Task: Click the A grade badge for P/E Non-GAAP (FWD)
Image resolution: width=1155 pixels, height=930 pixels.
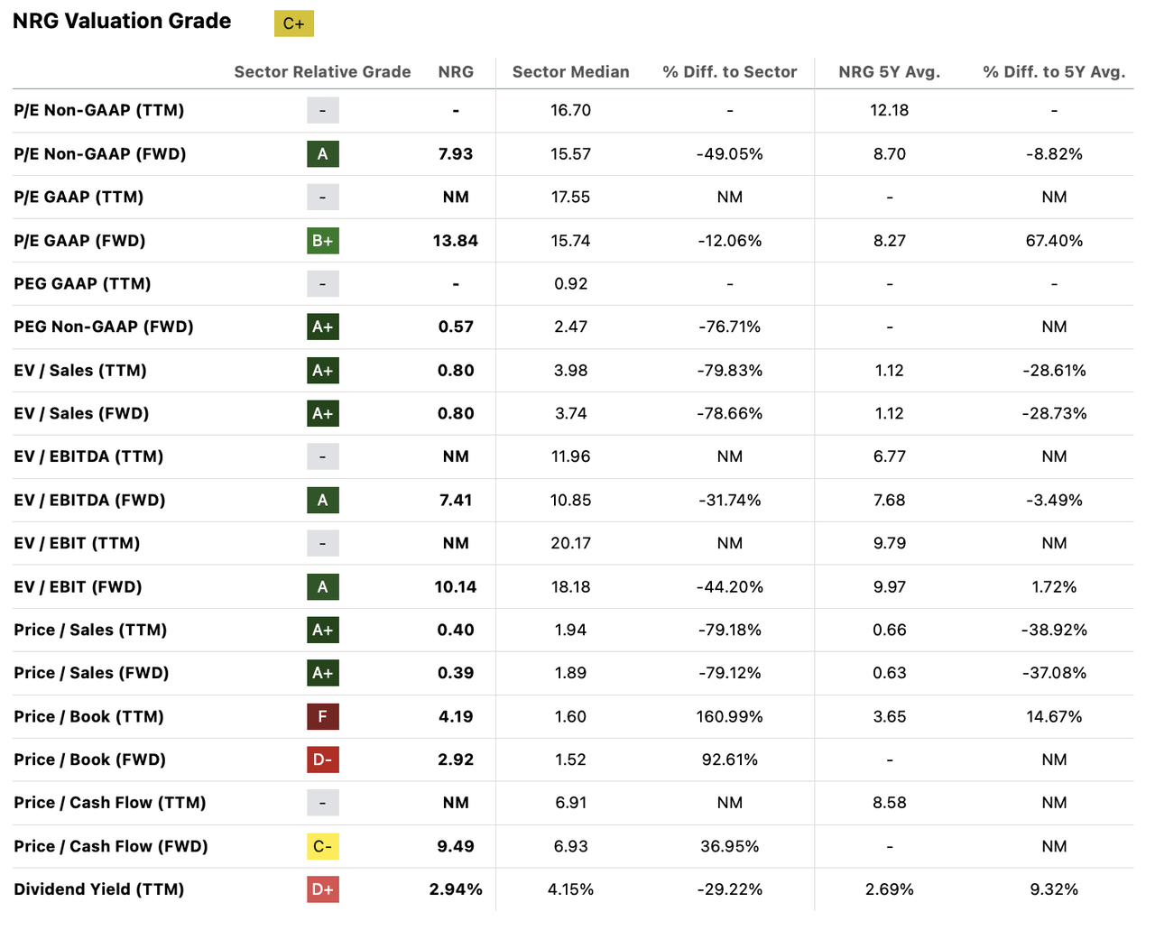Action: click(x=323, y=154)
